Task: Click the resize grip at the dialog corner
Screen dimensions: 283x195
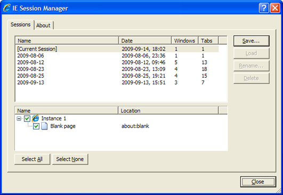Action: (x=278, y=191)
